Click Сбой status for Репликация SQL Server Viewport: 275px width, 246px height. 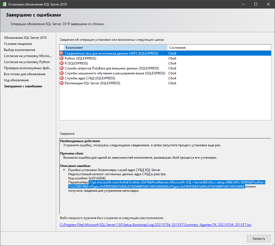172,83
